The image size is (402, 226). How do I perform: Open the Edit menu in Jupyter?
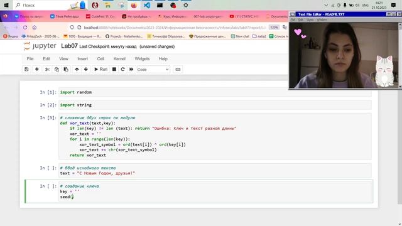point(46,59)
